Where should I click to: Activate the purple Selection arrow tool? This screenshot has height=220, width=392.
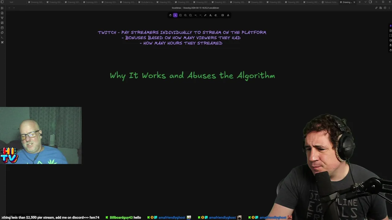(x=175, y=15)
